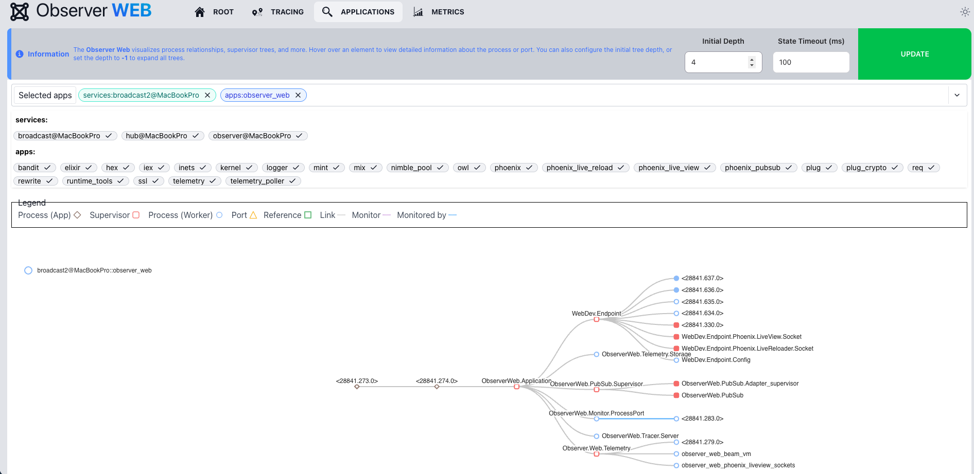This screenshot has width=974, height=474.
Task: Collapse the ObserverWeb.Application tree node
Action: (517, 386)
